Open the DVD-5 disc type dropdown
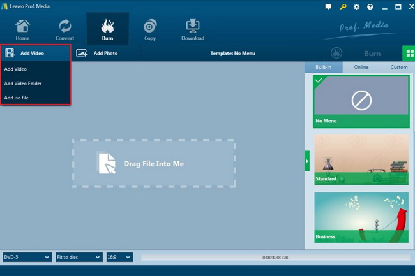The image size is (415, 276). click(27, 257)
